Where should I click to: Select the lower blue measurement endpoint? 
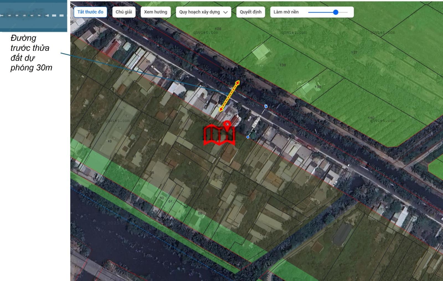pos(248,137)
